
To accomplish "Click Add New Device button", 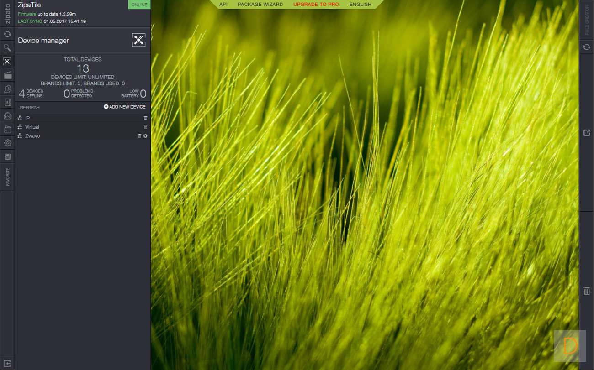I will 125,107.
